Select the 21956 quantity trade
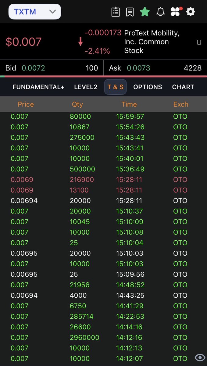This screenshot has height=366, width=207. (103, 285)
